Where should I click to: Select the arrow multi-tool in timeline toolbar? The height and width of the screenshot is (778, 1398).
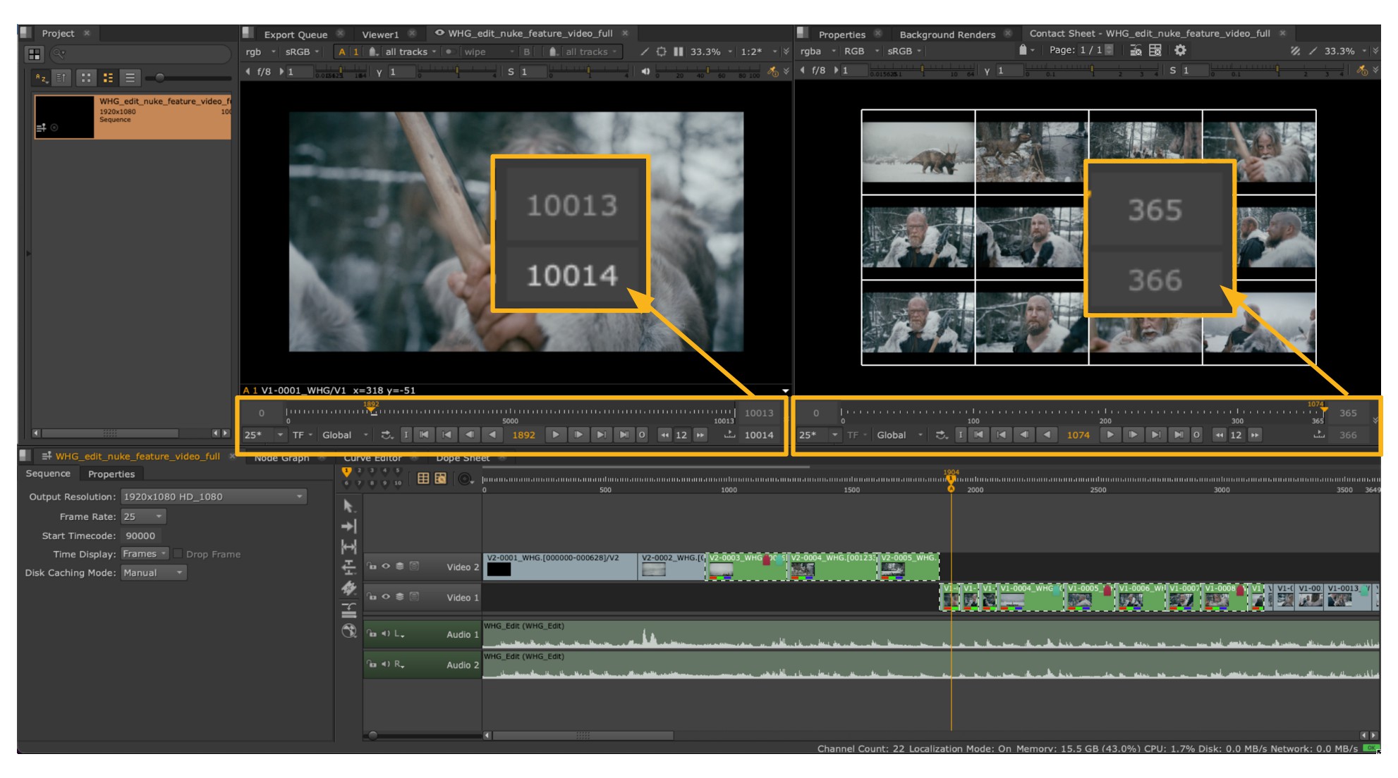pos(348,506)
